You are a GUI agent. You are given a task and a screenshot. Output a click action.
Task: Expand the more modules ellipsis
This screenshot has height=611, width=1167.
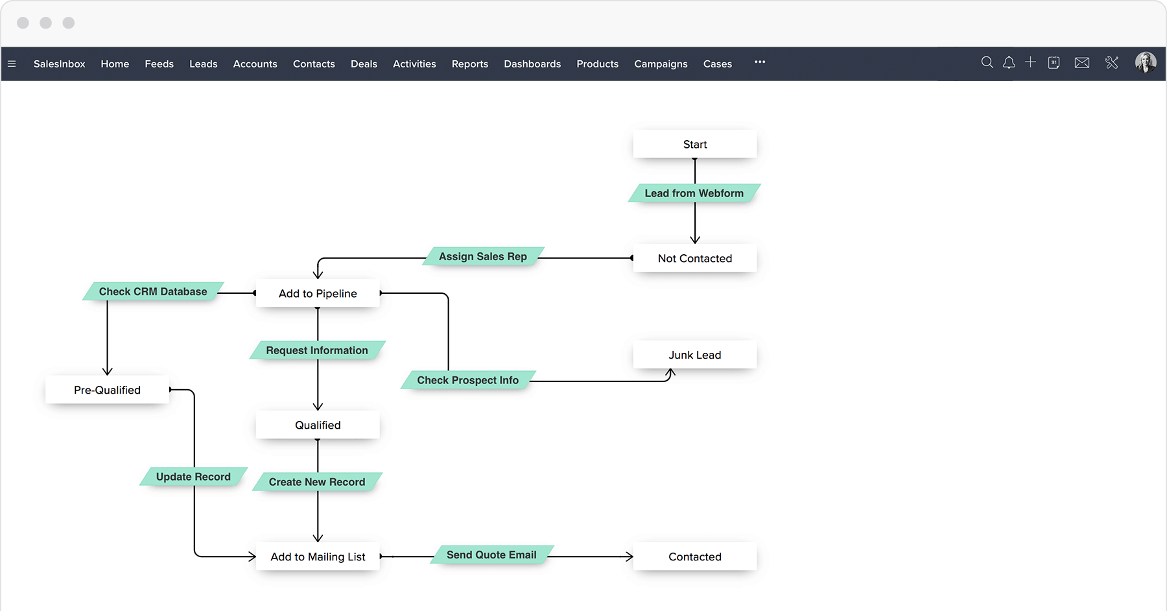(759, 64)
